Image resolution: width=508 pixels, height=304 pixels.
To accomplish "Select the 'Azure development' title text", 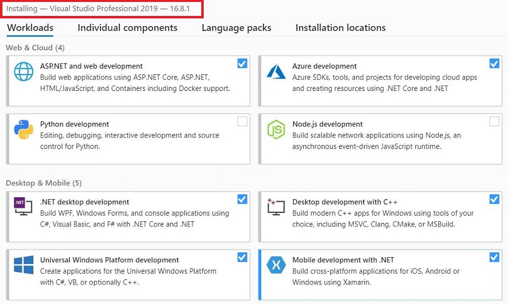I will 324,66.
